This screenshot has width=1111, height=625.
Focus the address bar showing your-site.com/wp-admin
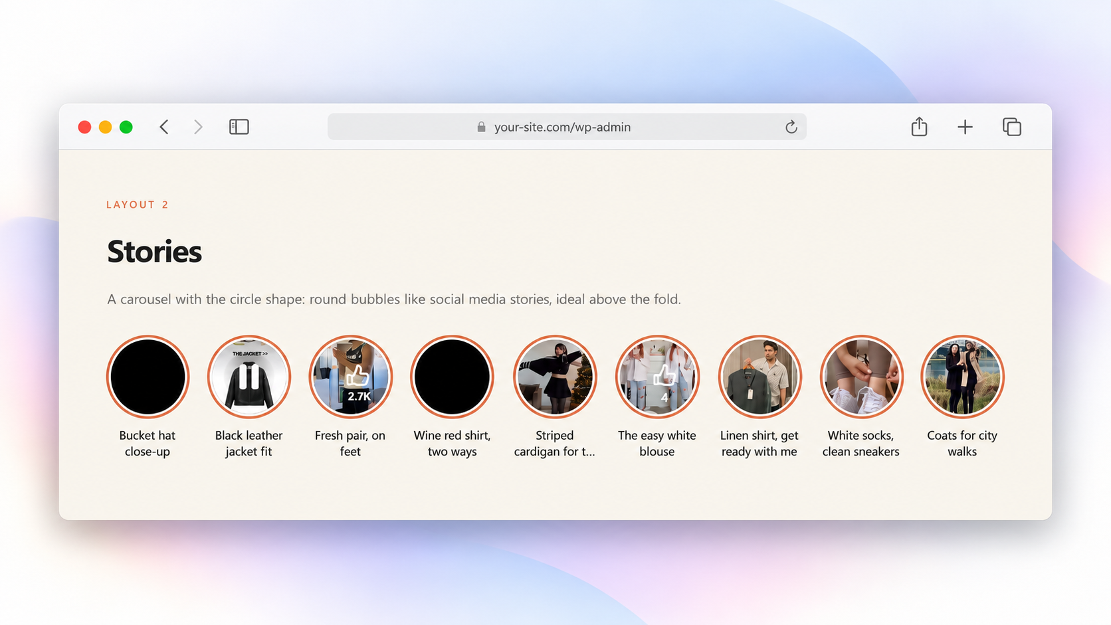click(567, 127)
